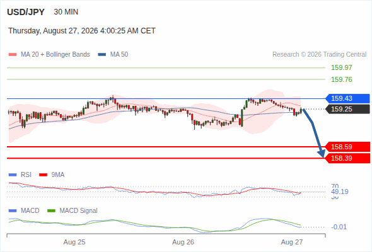Click the Aug 27 date axis label
372x252 pixels.
click(292, 243)
